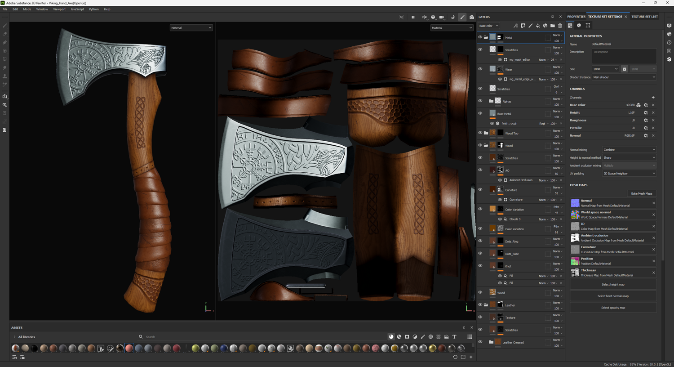This screenshot has width=674, height=367.
Task: Click the lock icon next to Size
Action: [624, 69]
